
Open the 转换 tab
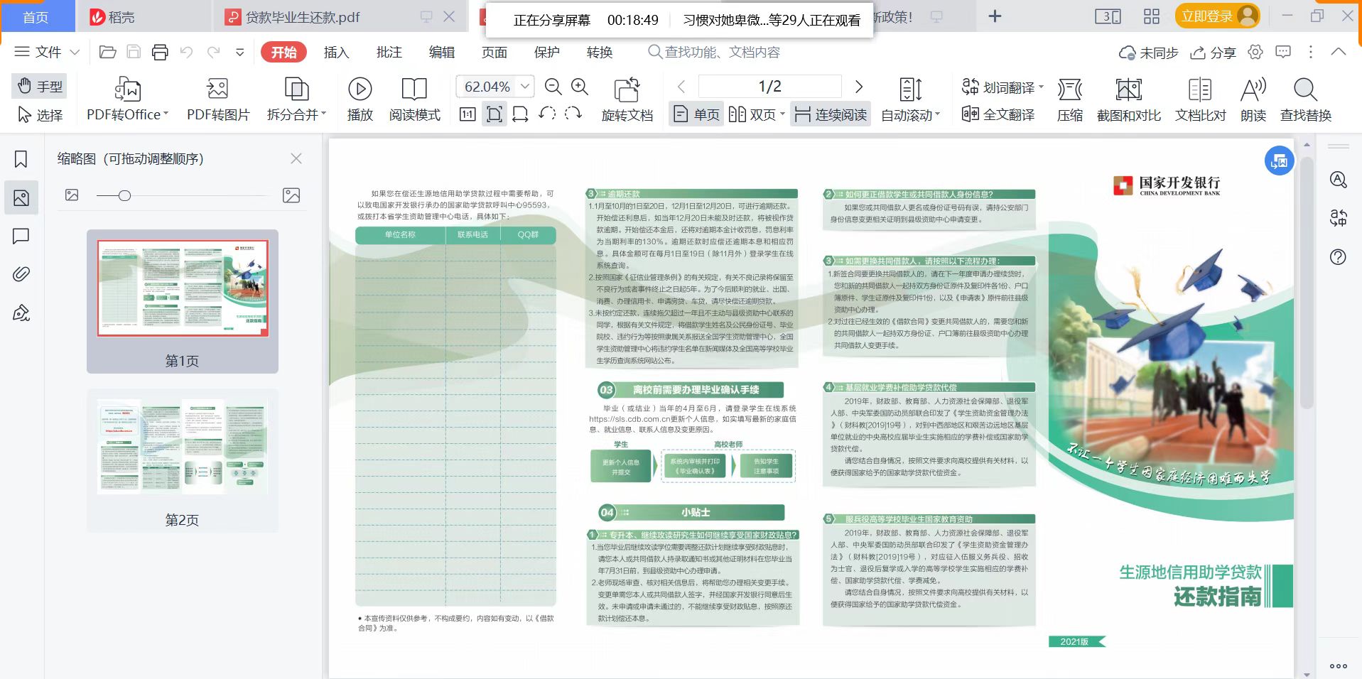[x=599, y=52]
